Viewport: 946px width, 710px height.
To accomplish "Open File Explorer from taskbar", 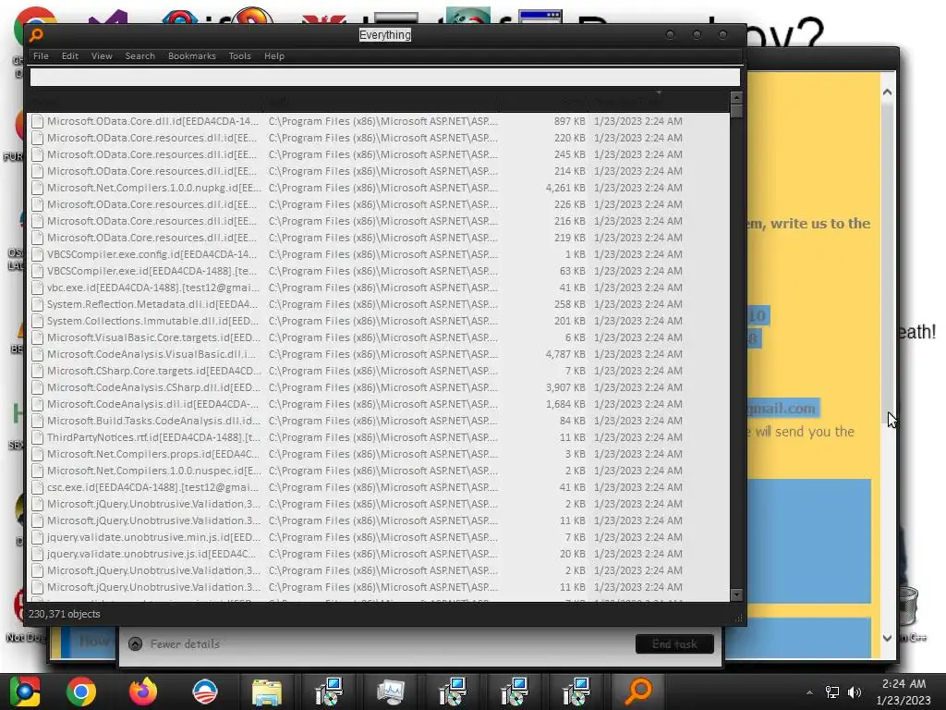I will [267, 692].
